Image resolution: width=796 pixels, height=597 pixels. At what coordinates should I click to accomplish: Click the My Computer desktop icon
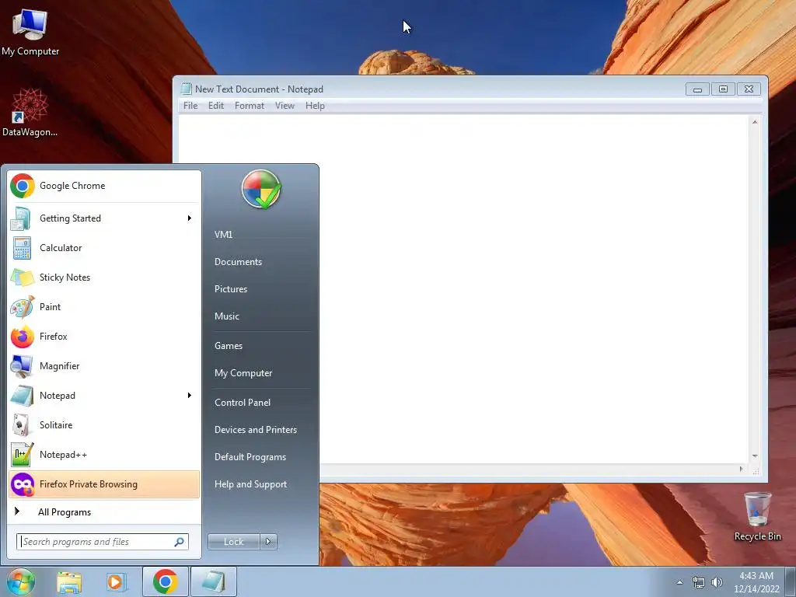pyautogui.click(x=30, y=32)
